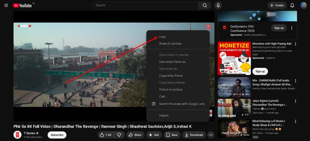Dislike the video with thumbs down

coord(119,135)
